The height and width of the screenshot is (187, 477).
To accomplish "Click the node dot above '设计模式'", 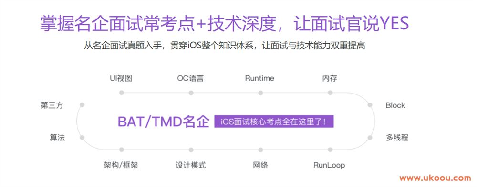I will point(191,150).
